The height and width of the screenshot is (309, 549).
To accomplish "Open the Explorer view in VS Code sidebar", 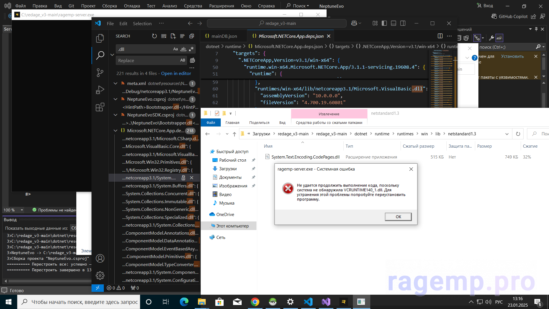I will (100, 38).
